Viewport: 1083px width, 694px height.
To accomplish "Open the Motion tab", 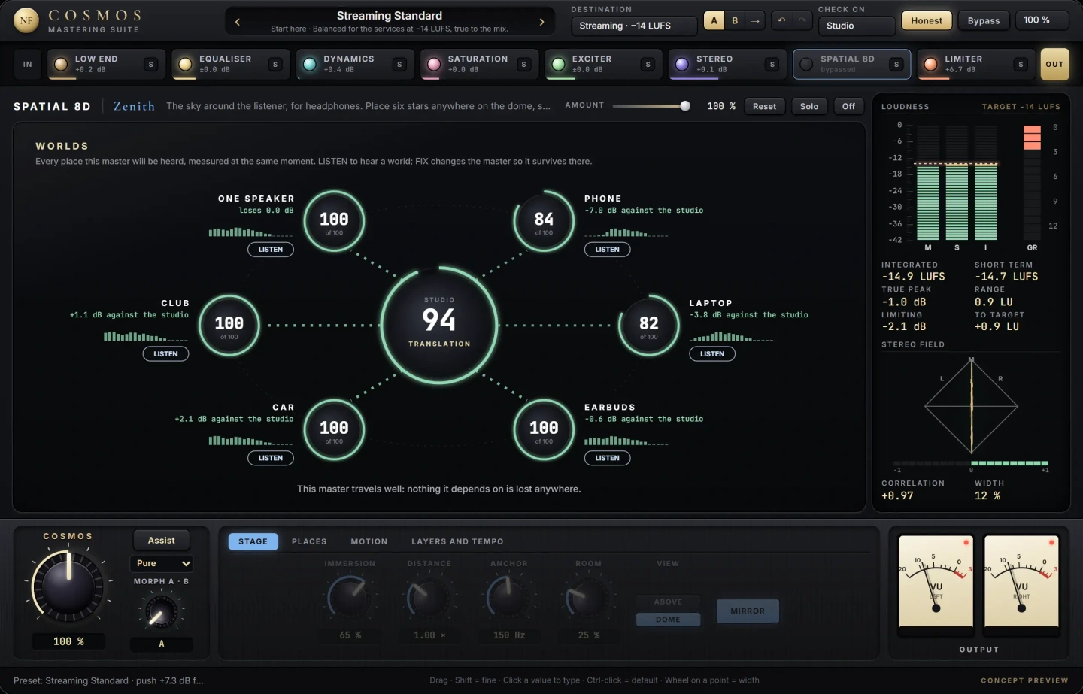I will pyautogui.click(x=369, y=541).
